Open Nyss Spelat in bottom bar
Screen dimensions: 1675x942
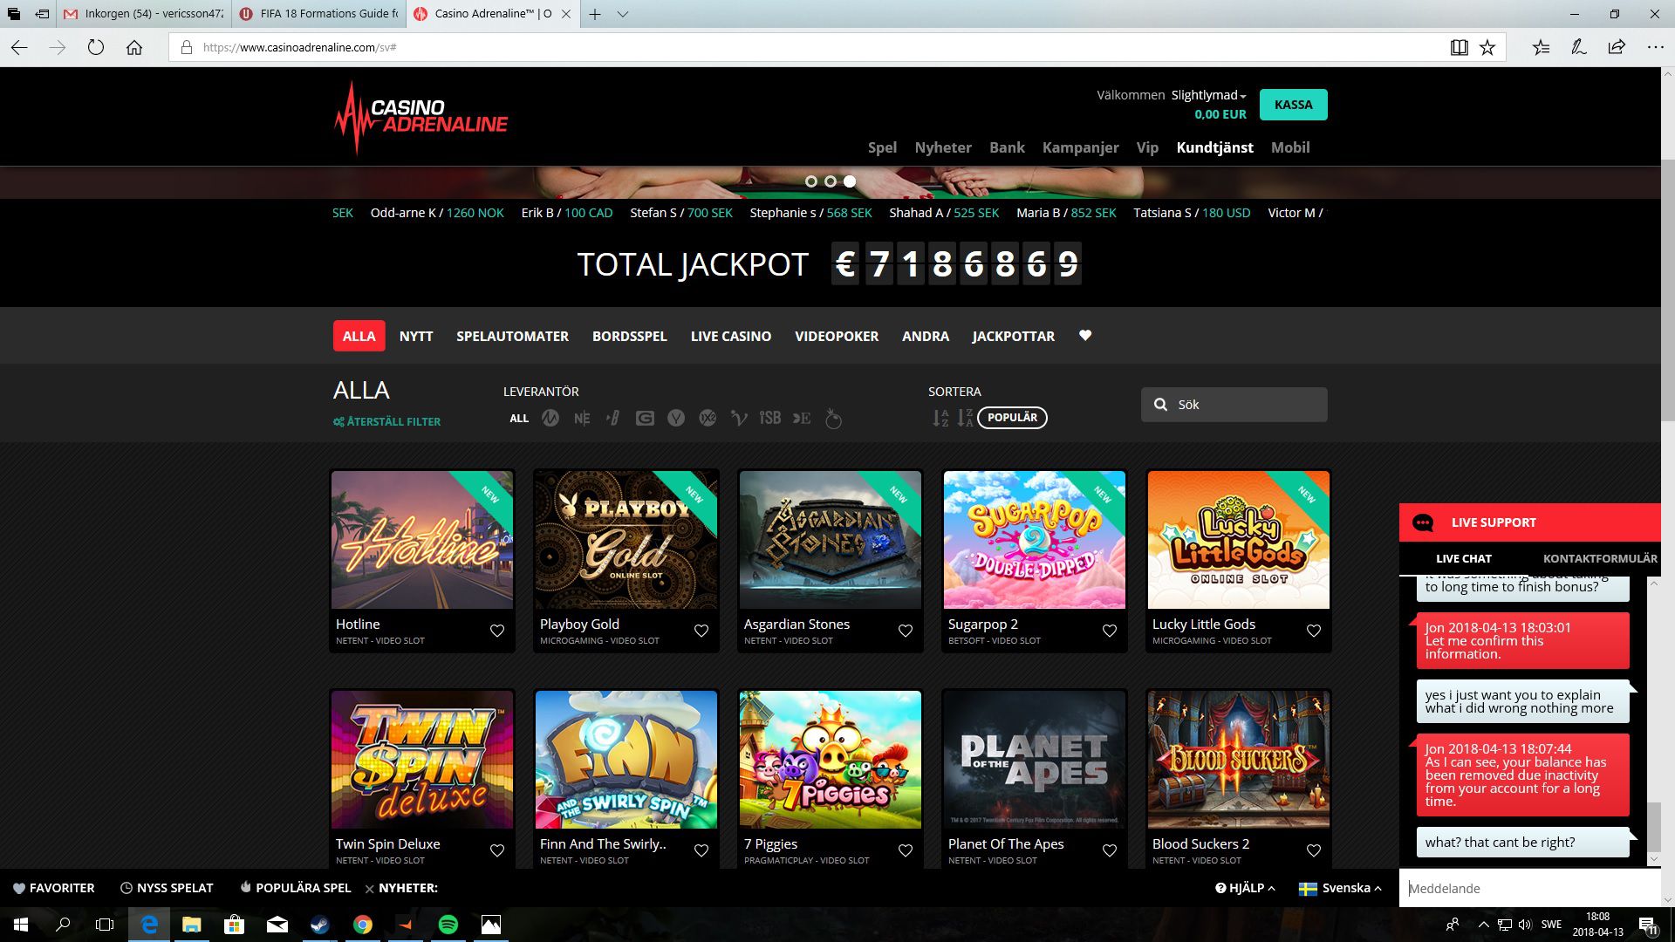167,888
